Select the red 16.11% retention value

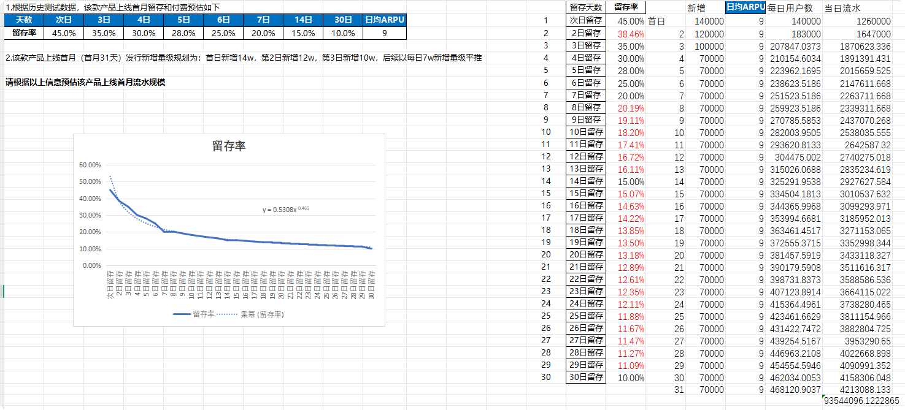[631, 169]
